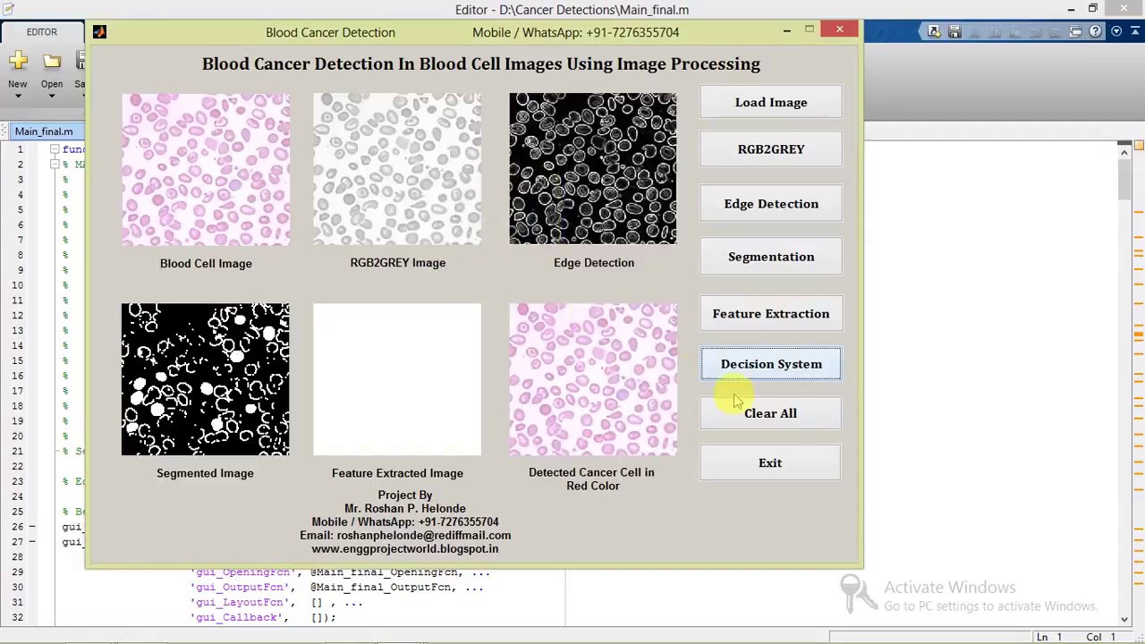Screen dimensions: 1145x644
Task: Minimize the Blood Cancer Detection figure window
Action: pos(787,31)
